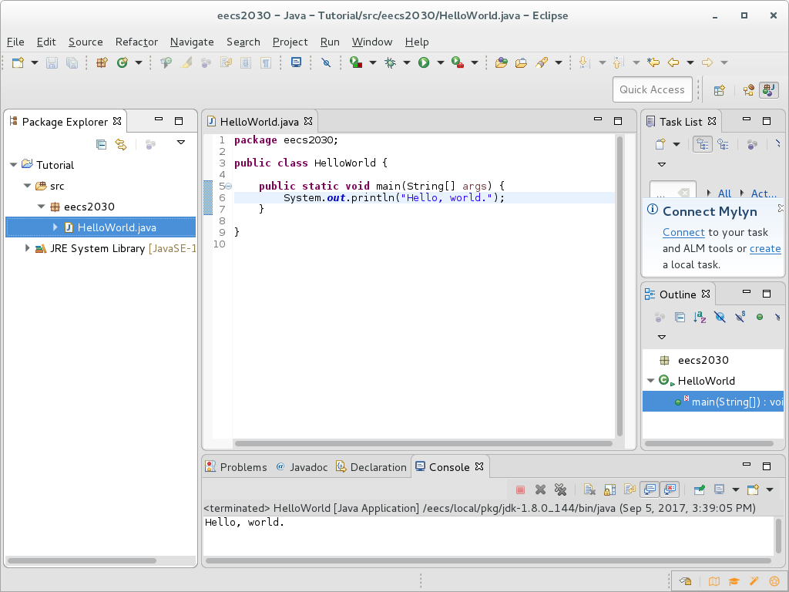Image resolution: width=789 pixels, height=592 pixels.
Task: Close the HelloWorld.java editor tab
Action: point(308,121)
